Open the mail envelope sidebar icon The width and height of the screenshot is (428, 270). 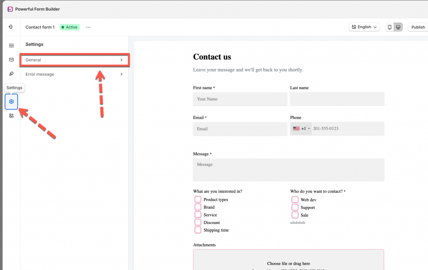(11, 60)
